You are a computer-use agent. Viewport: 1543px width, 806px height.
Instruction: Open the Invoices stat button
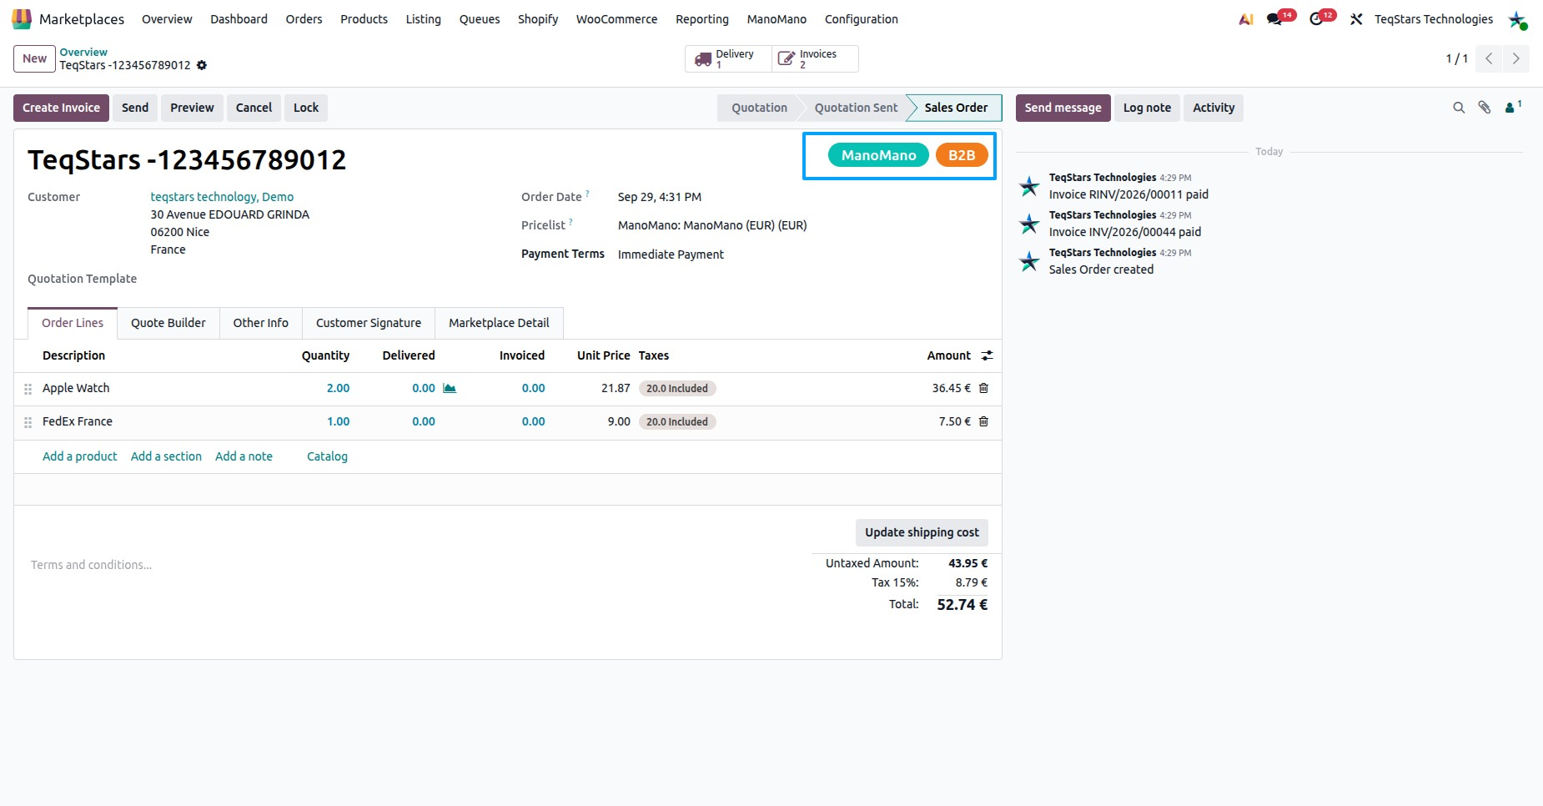[x=815, y=58]
